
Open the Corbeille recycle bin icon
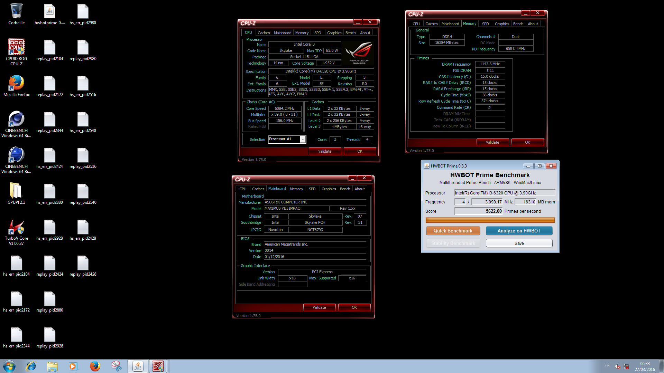[x=16, y=15]
